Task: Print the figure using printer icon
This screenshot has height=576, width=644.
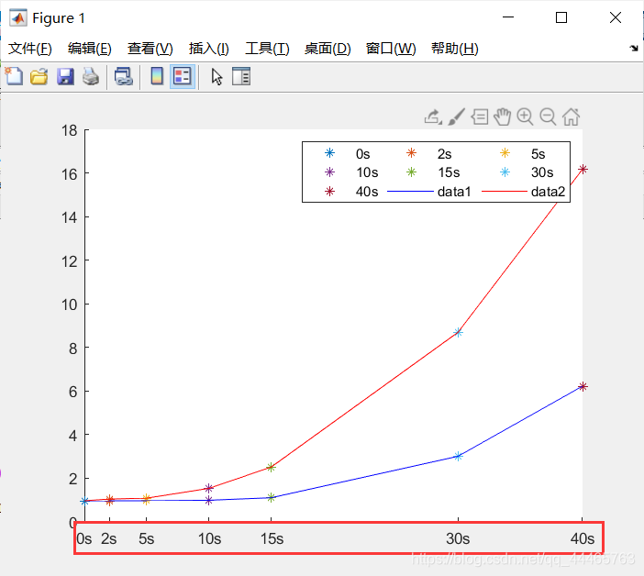Action: point(91,77)
